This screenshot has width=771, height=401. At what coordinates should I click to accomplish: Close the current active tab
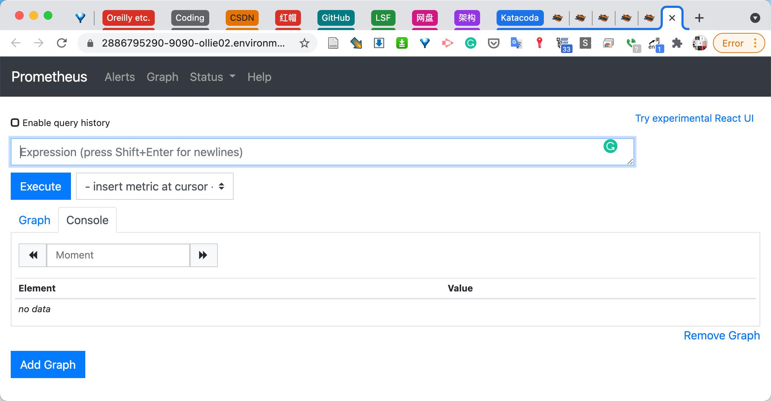tap(672, 18)
